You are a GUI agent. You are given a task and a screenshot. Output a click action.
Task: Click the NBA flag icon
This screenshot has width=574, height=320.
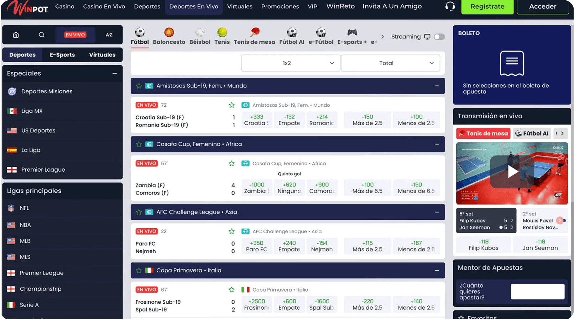click(x=11, y=225)
